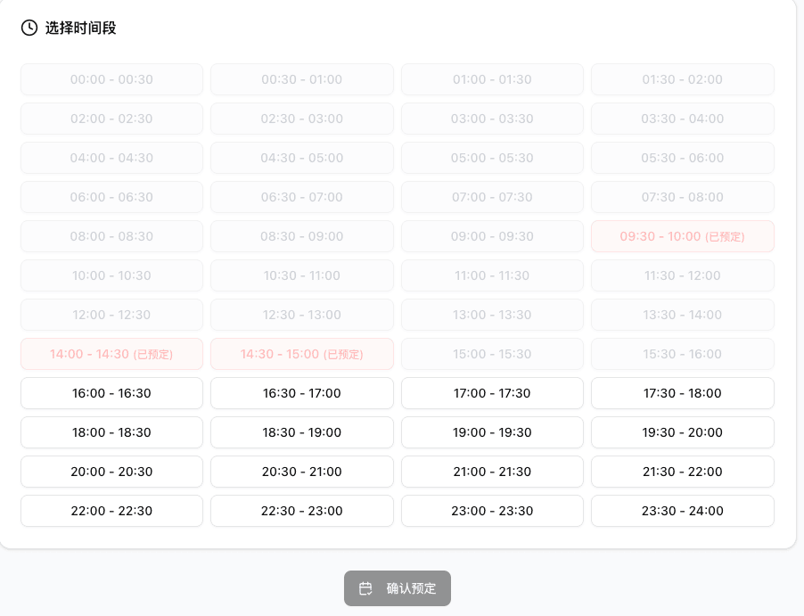
Task: Select the 23:00 - 23:30 slot
Action: coord(492,511)
